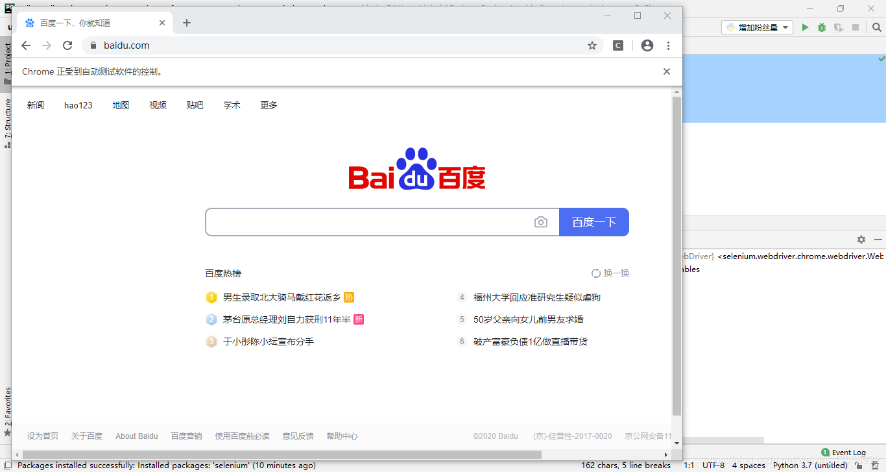Open Event Log in PyCharm
The width and height of the screenshot is (886, 472).
pyautogui.click(x=843, y=453)
